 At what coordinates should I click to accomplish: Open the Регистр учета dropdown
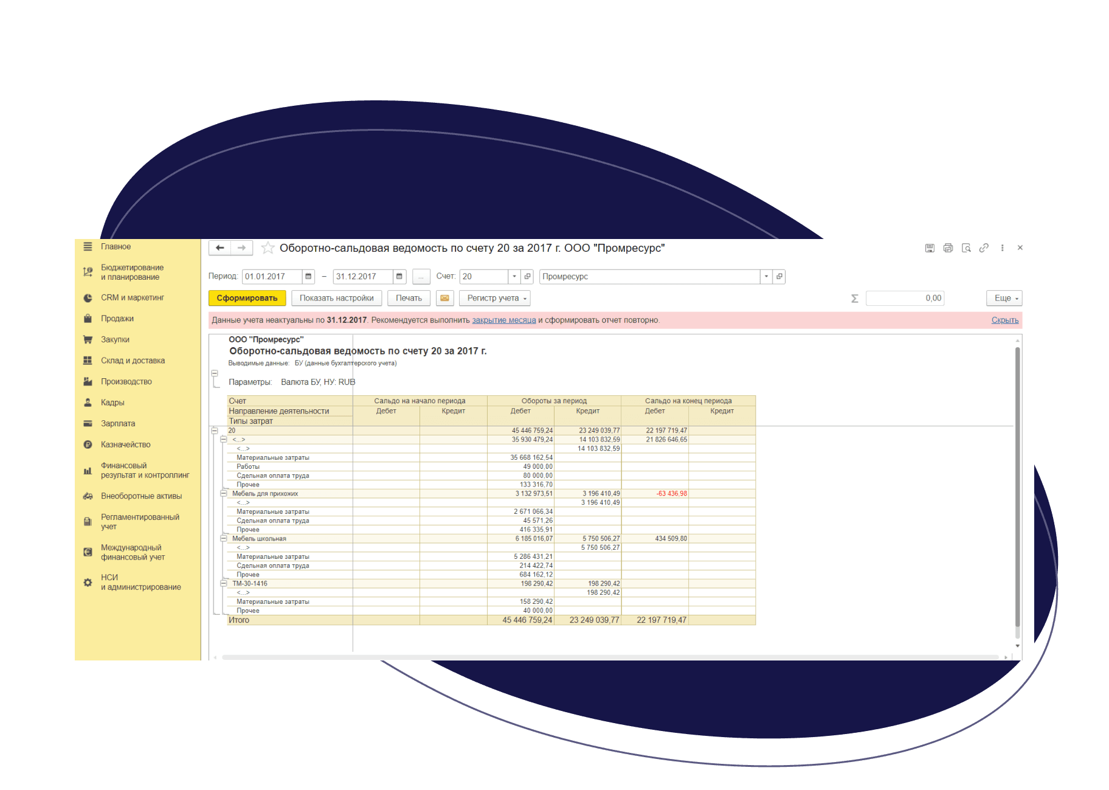pyautogui.click(x=495, y=298)
